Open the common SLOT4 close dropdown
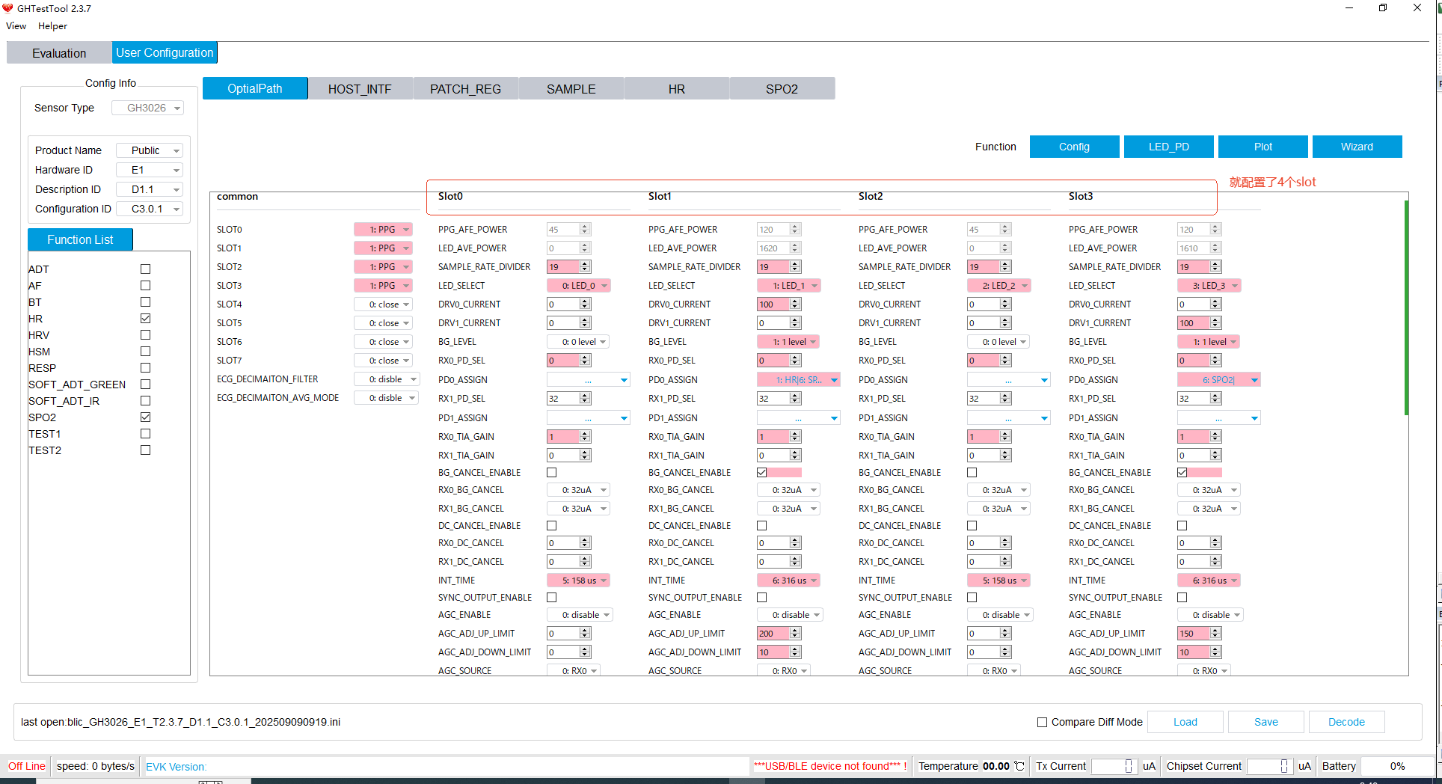 click(x=383, y=304)
